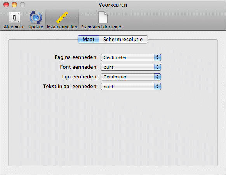Open the Font eenheden dropdown
This screenshot has height=175, width=226.
(x=131, y=67)
